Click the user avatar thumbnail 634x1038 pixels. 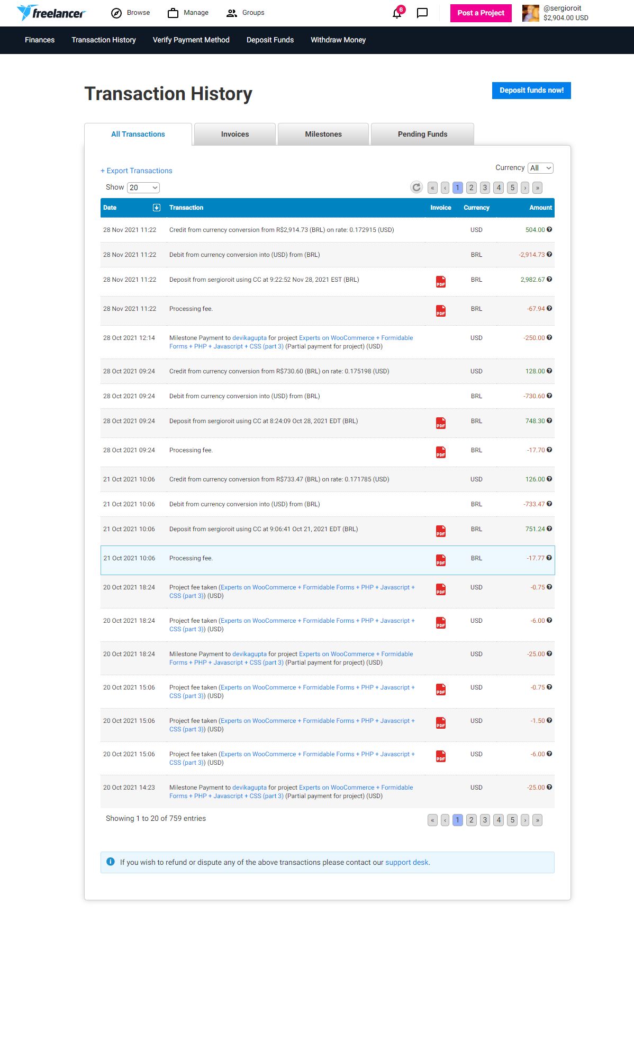point(530,13)
